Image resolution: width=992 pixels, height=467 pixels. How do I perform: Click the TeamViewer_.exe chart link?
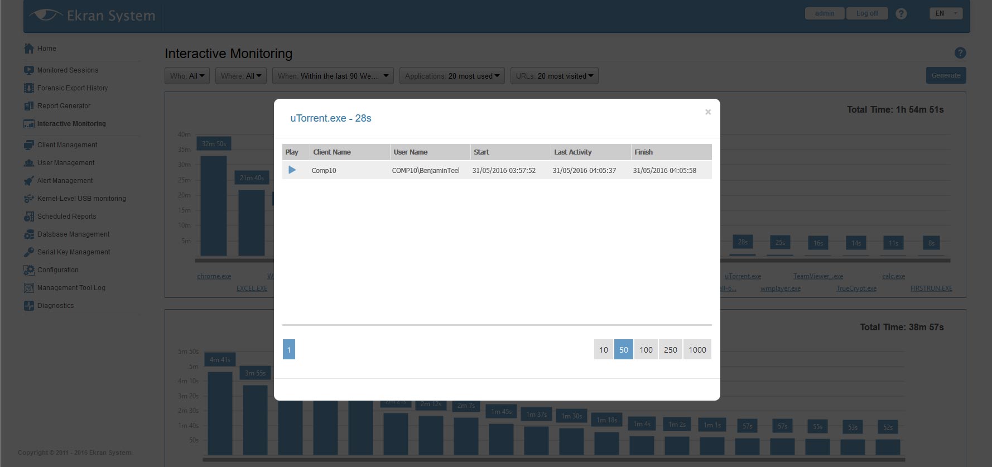point(818,276)
